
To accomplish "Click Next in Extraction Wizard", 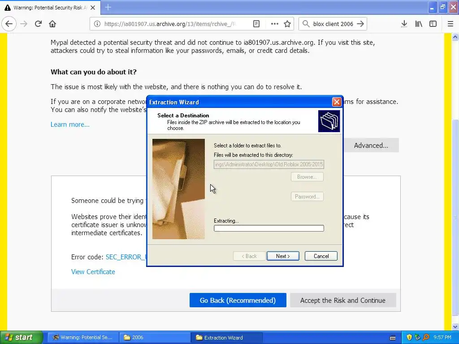I will [283, 256].
